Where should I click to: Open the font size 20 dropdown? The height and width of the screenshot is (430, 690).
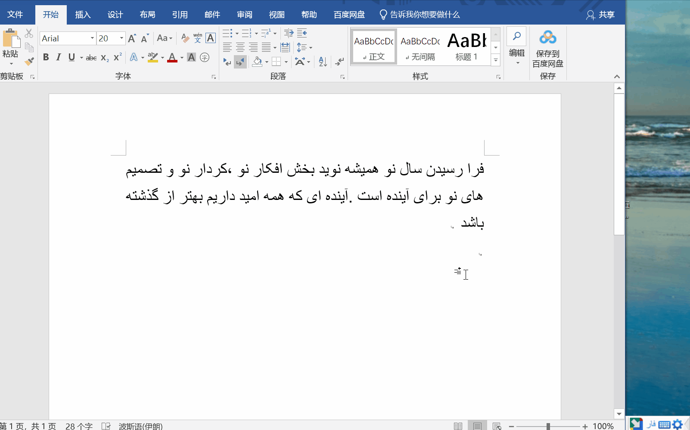(121, 38)
